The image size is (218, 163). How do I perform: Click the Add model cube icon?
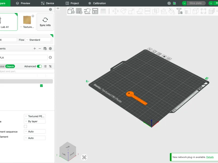71,11
